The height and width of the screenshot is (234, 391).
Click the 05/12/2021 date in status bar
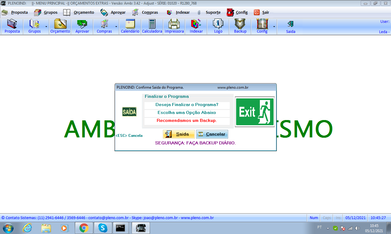(356, 218)
